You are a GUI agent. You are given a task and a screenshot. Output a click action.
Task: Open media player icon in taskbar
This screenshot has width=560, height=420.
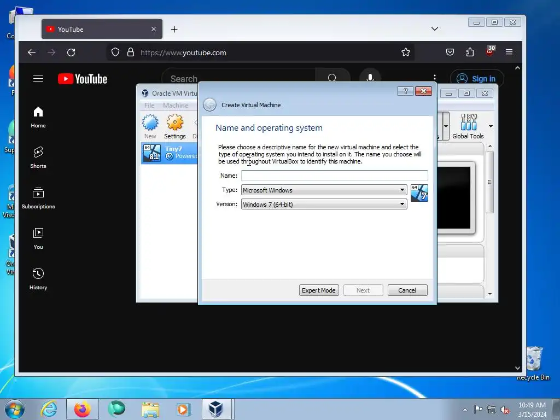click(183, 409)
